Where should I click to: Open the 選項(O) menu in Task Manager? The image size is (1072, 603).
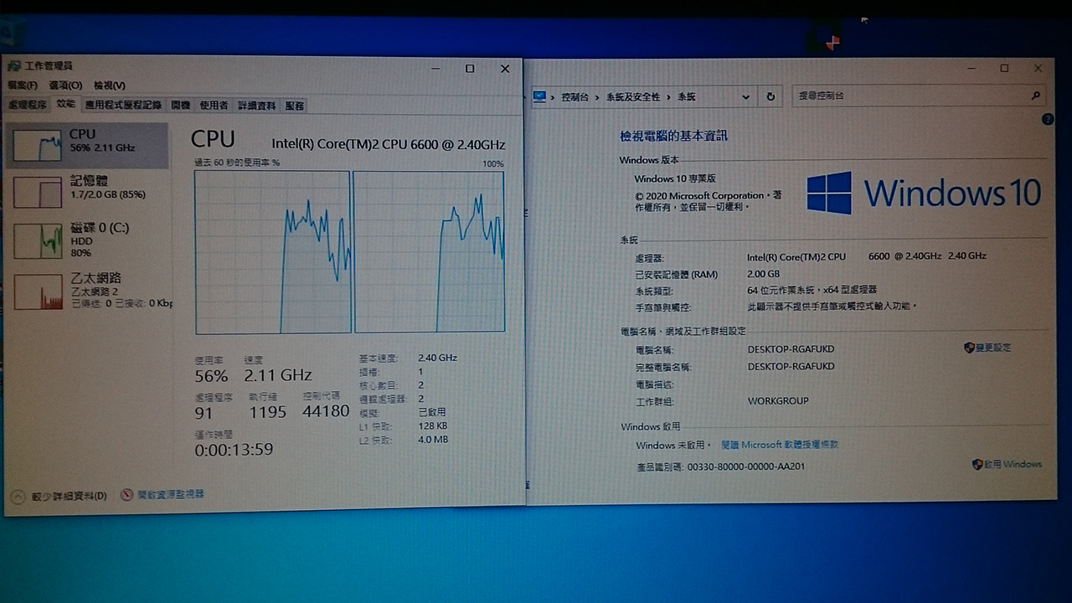pyautogui.click(x=65, y=85)
